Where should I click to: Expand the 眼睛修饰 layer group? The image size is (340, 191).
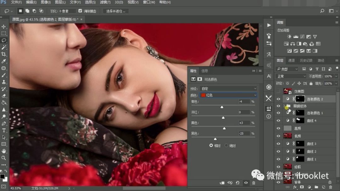[x=284, y=106]
